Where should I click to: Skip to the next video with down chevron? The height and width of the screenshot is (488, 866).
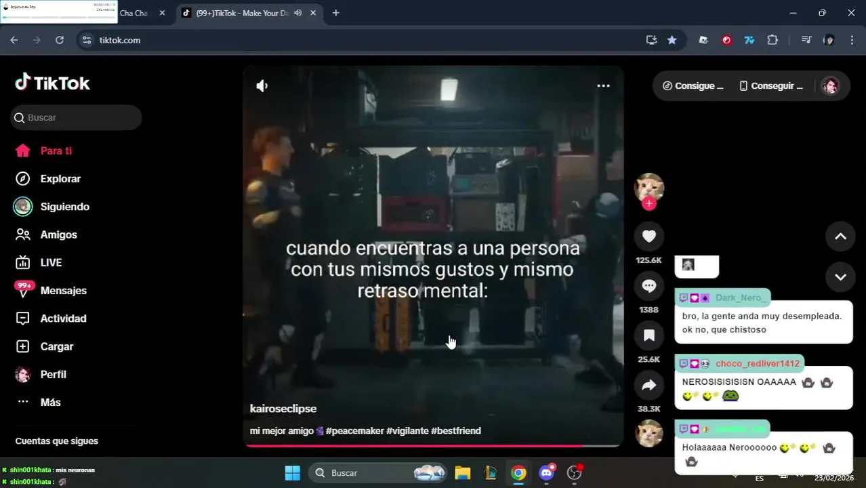coord(840,277)
